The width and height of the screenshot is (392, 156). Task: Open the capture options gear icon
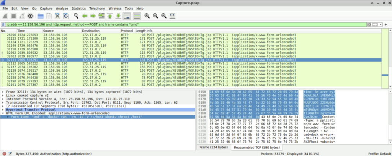pyautogui.click(x=31, y=16)
